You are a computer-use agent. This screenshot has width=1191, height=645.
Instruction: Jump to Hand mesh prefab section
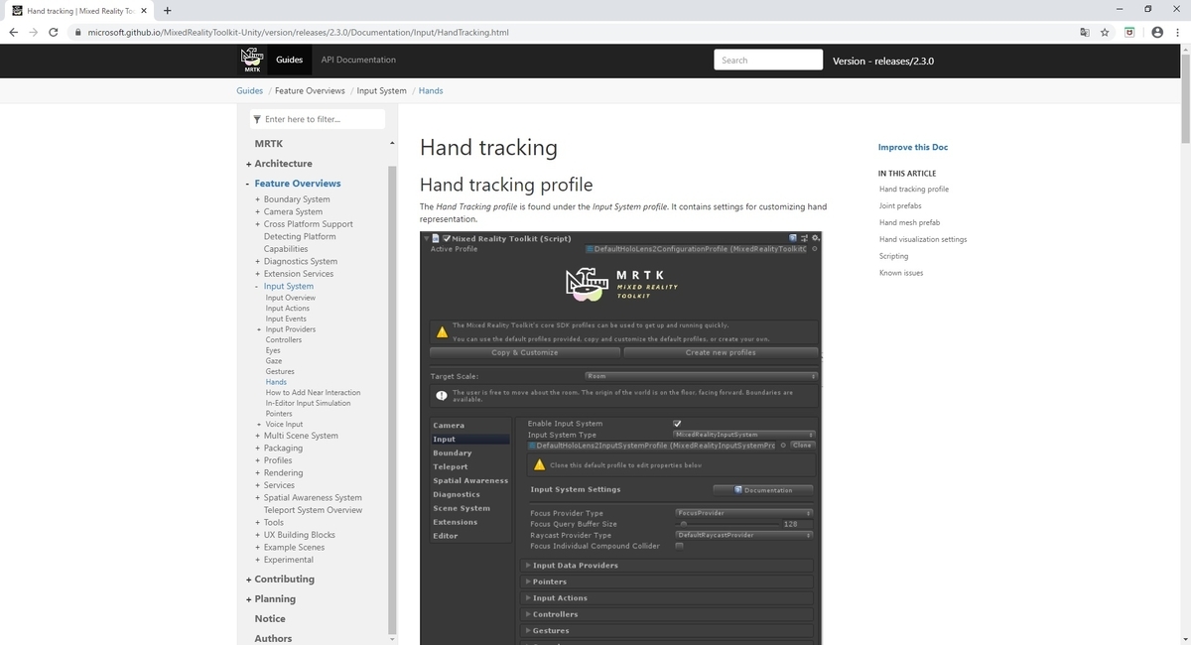point(909,222)
